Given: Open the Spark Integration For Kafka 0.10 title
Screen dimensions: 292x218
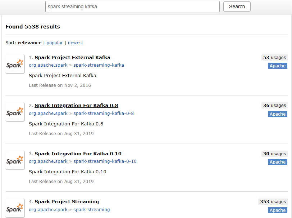Looking at the screenshot, I should [78, 154].
